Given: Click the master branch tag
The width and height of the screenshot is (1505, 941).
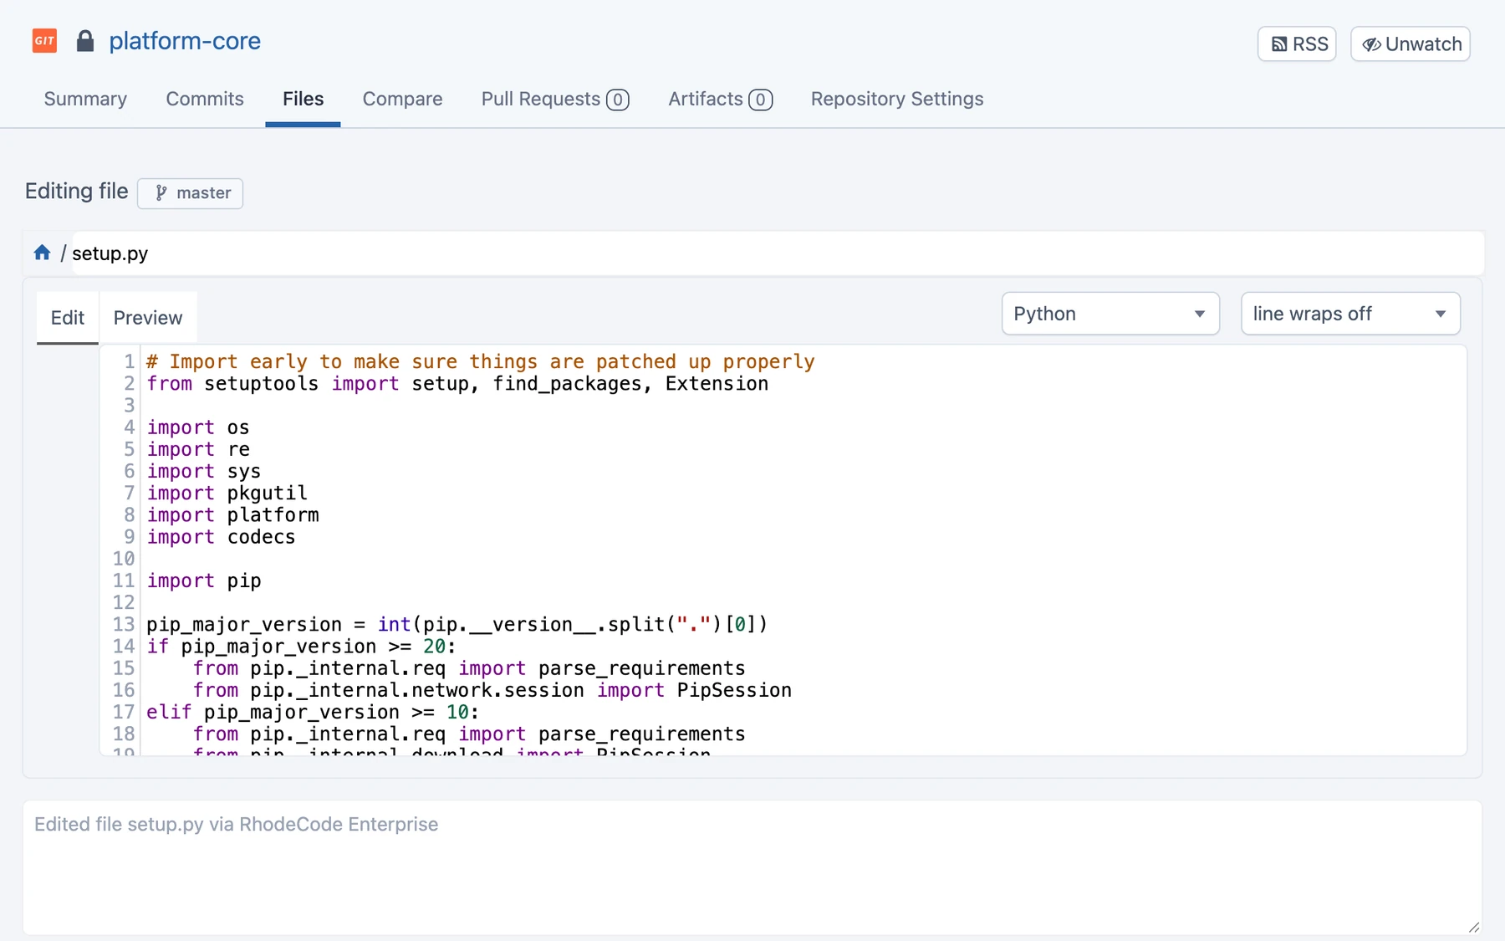Looking at the screenshot, I should pyautogui.click(x=191, y=193).
